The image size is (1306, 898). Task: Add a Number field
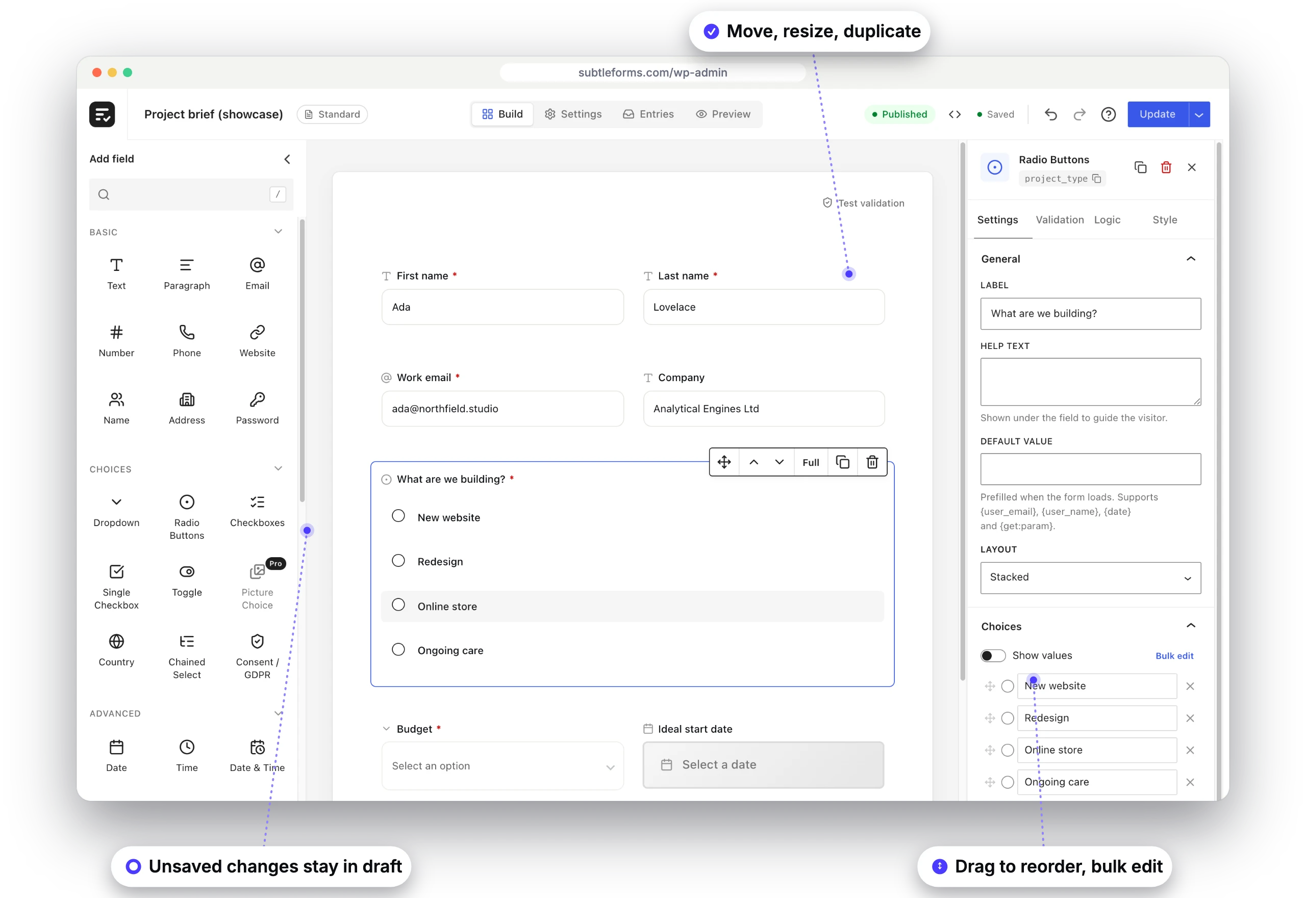[116, 341]
